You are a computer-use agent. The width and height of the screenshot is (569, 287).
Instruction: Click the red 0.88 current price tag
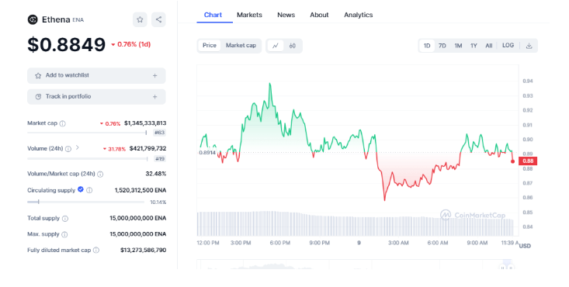tap(528, 161)
